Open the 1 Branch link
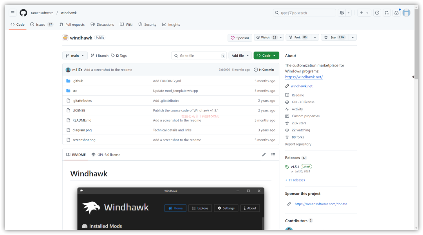Screen dimensions: 423x235 point(99,56)
